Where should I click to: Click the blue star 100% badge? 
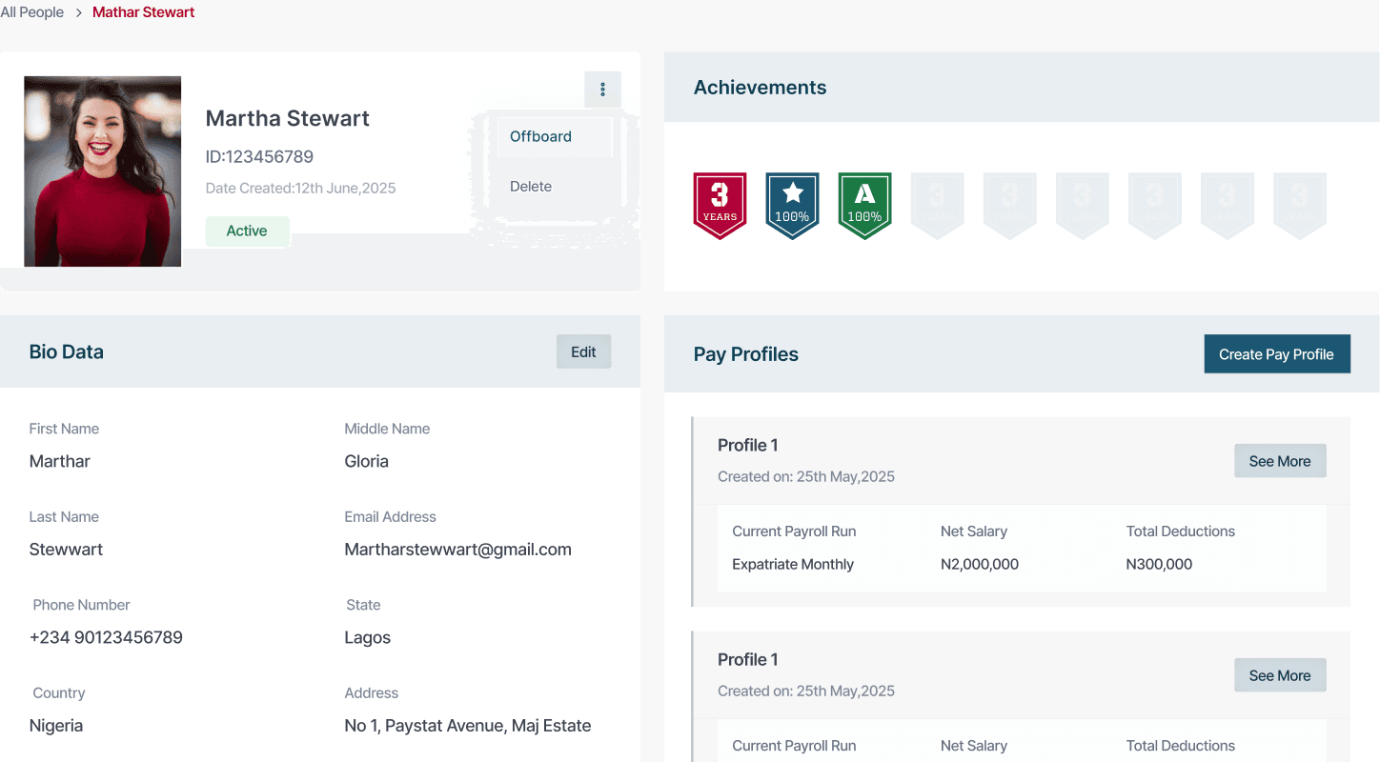(792, 205)
